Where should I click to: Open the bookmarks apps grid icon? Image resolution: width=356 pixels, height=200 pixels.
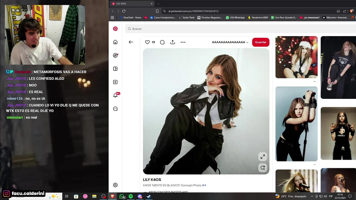point(112,17)
